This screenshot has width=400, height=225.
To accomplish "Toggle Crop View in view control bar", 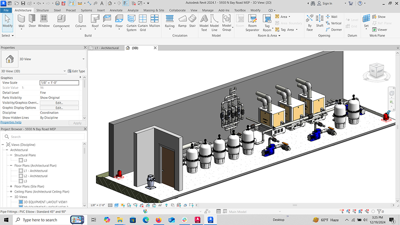I will [x=142, y=205].
